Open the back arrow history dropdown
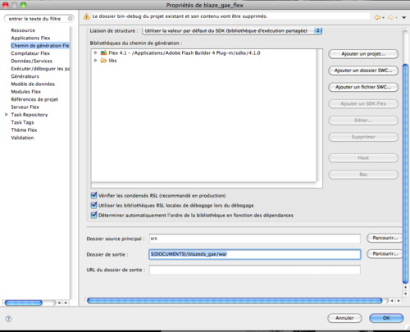Viewport: 410px width, 332px height. pos(383,18)
